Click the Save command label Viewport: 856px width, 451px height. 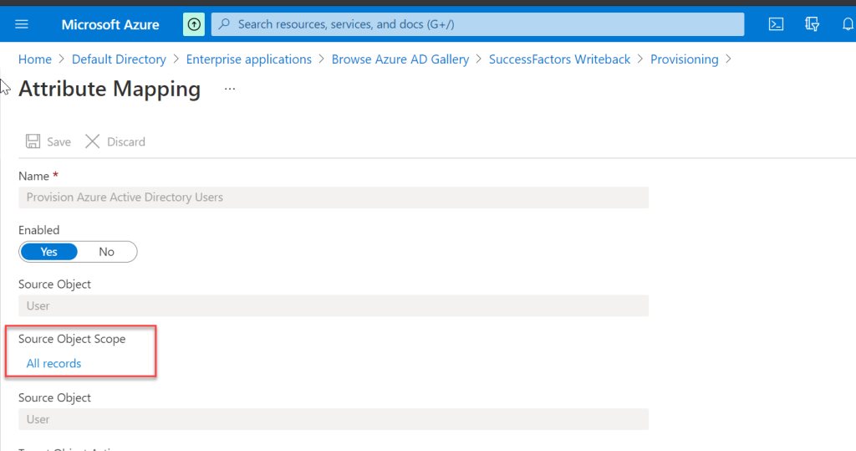click(59, 141)
